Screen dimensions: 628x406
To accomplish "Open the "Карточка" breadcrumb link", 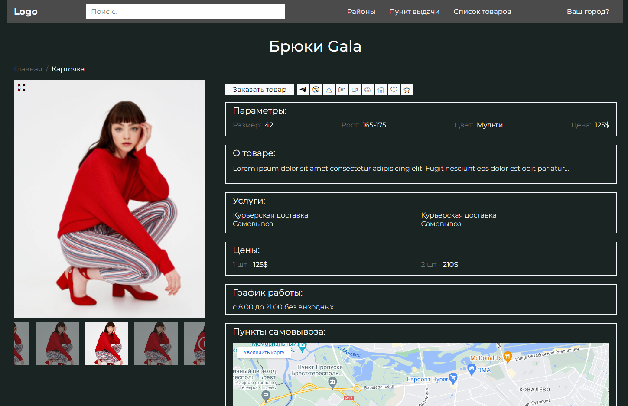I will (x=68, y=69).
